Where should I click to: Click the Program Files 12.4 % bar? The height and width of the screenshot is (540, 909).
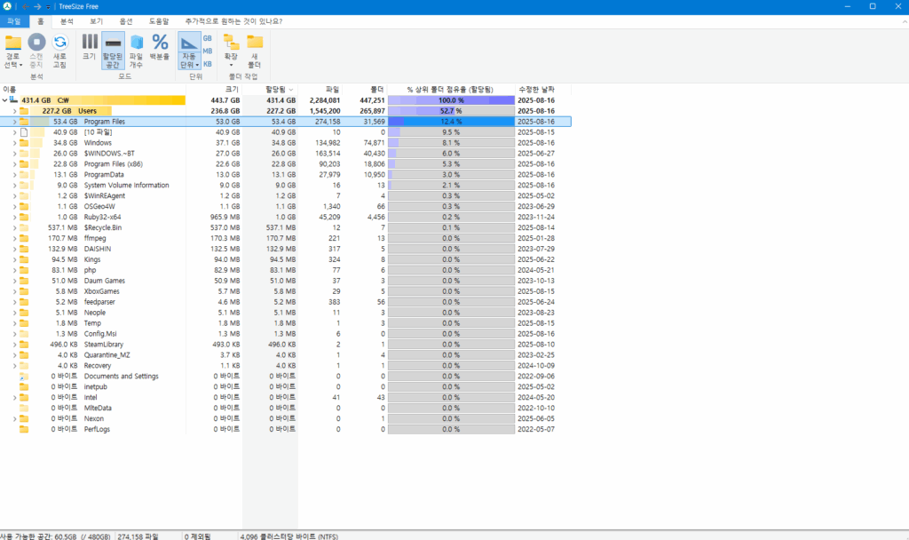coord(451,122)
